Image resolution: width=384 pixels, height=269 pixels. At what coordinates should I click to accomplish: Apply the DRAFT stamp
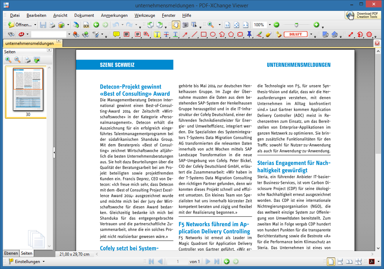pyautogui.click(x=296, y=34)
